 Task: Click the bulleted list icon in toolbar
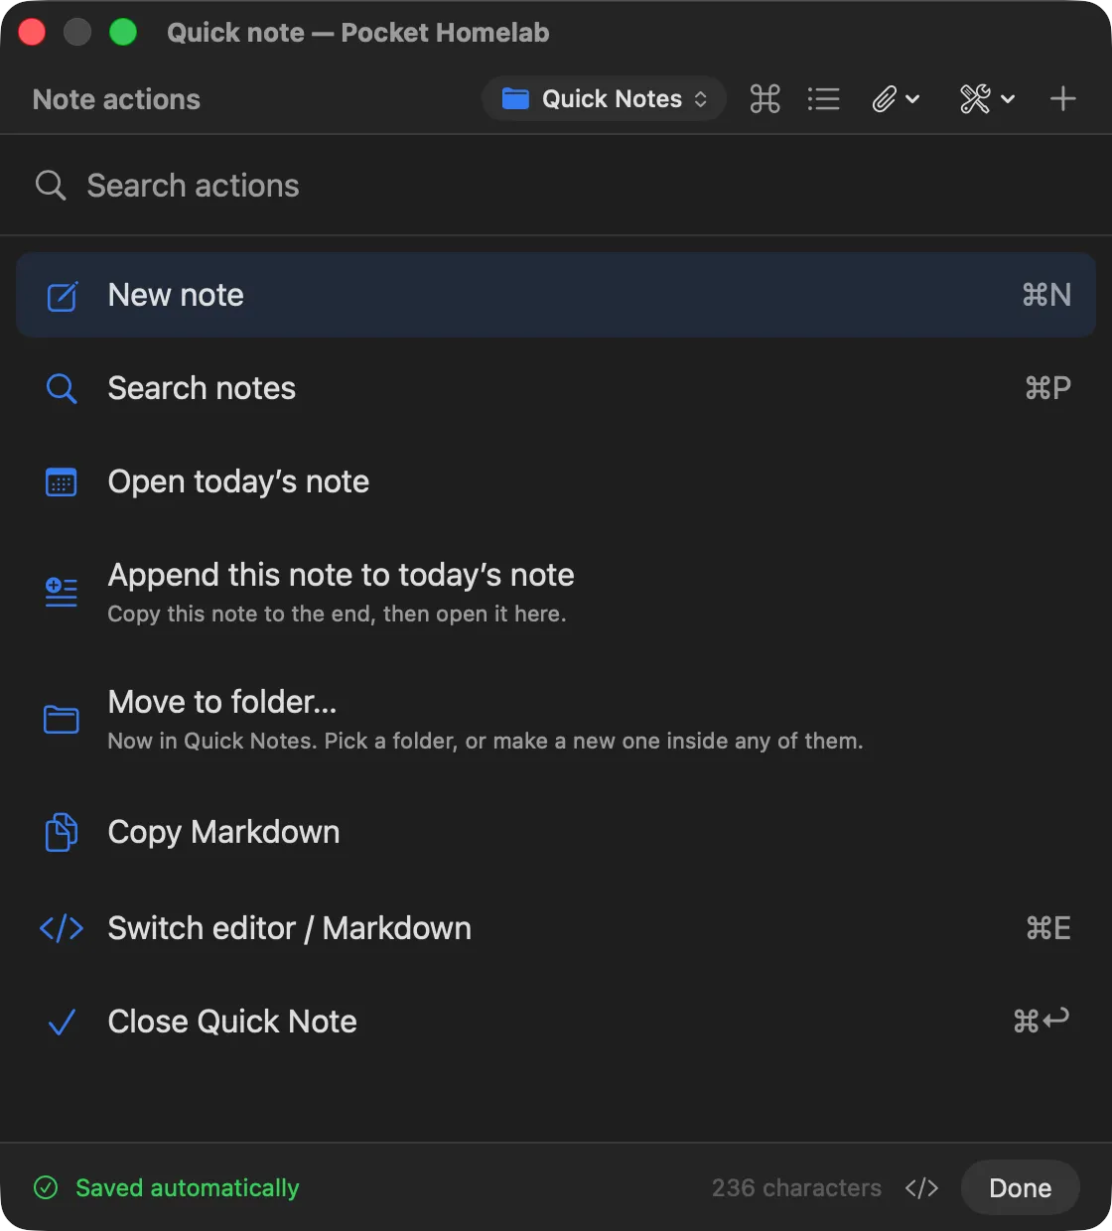point(823,99)
